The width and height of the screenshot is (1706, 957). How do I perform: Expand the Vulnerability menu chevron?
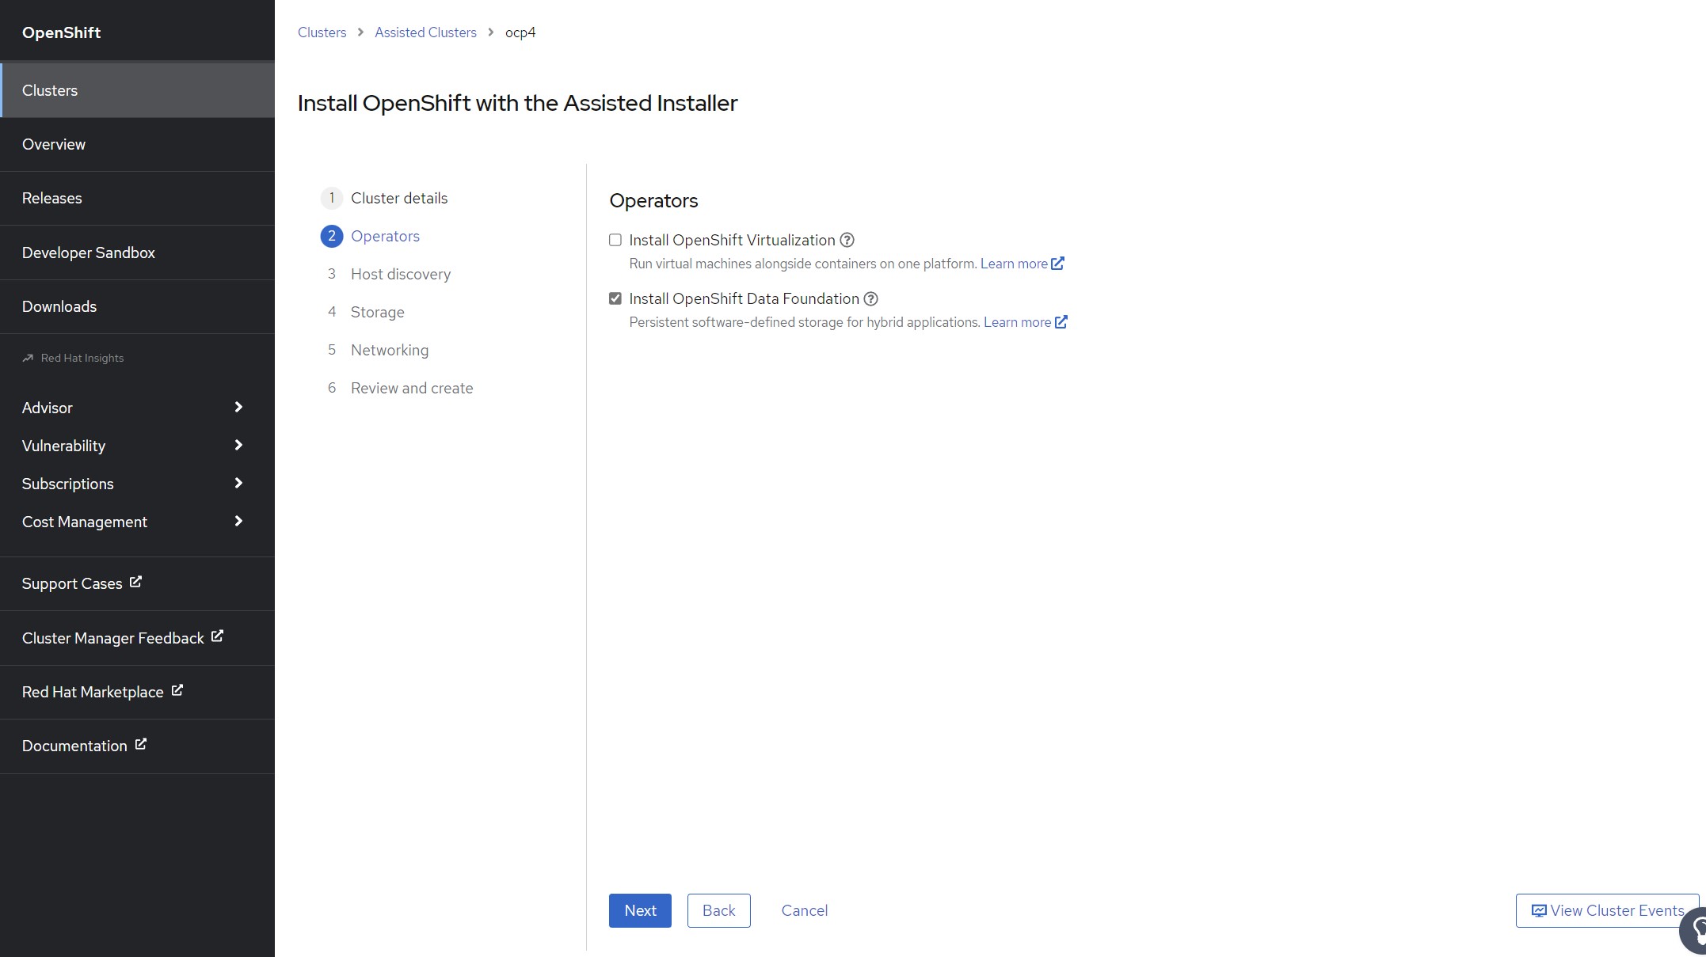point(238,445)
